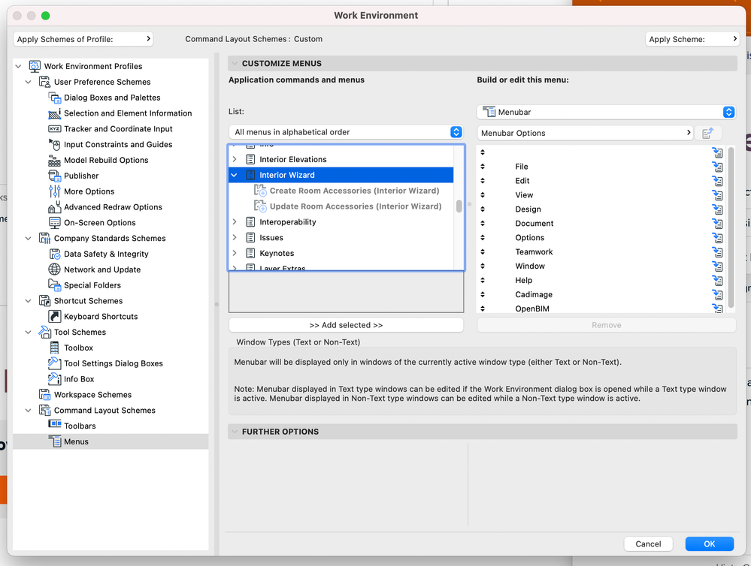The height and width of the screenshot is (566, 751).
Task: Click the Special Folders icon
Action: click(x=55, y=285)
